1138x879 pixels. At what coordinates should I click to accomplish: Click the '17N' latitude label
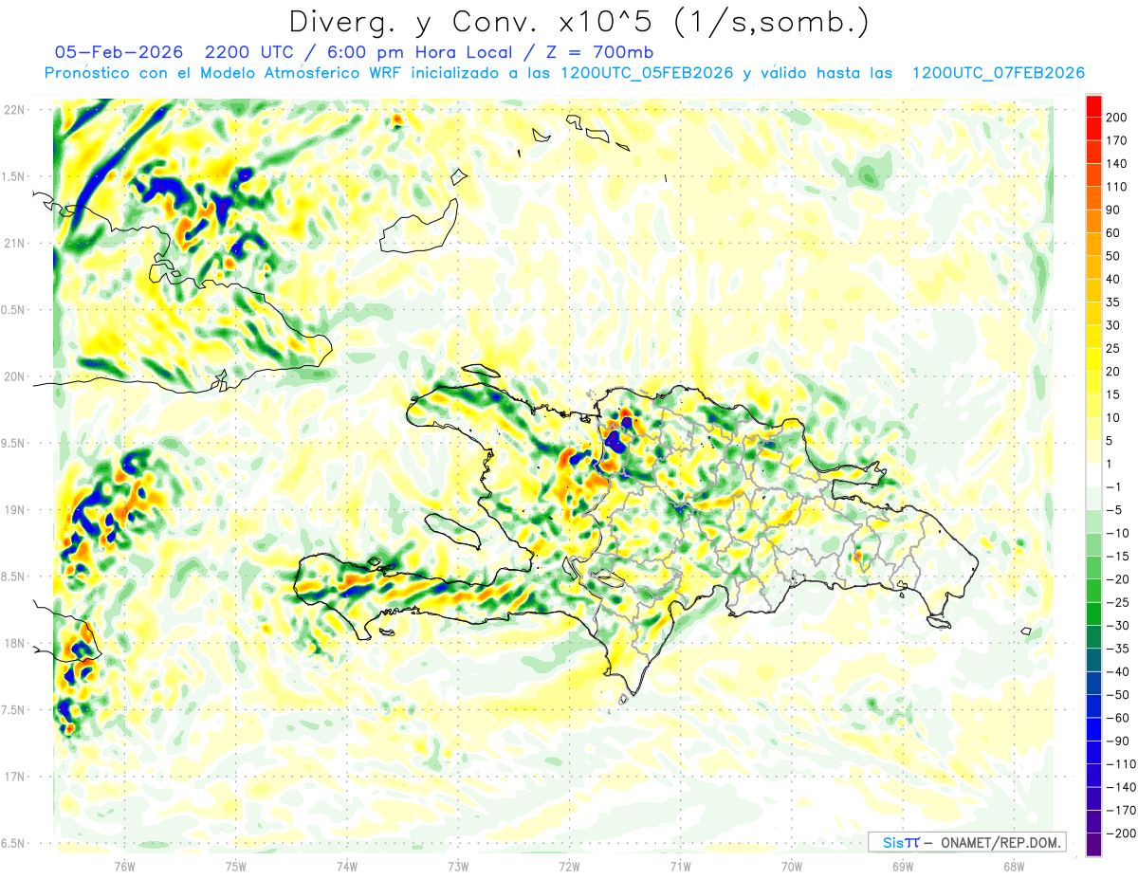[14, 777]
